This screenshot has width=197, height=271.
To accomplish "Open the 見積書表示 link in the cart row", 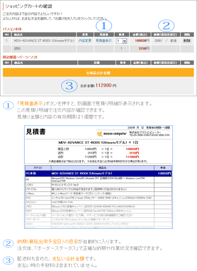I will point(104,41).
